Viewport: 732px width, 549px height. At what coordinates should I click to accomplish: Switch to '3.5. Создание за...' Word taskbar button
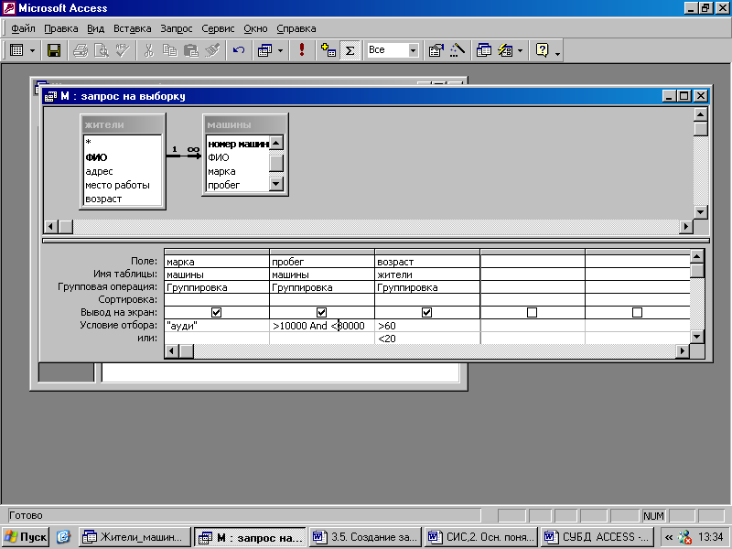[365, 537]
